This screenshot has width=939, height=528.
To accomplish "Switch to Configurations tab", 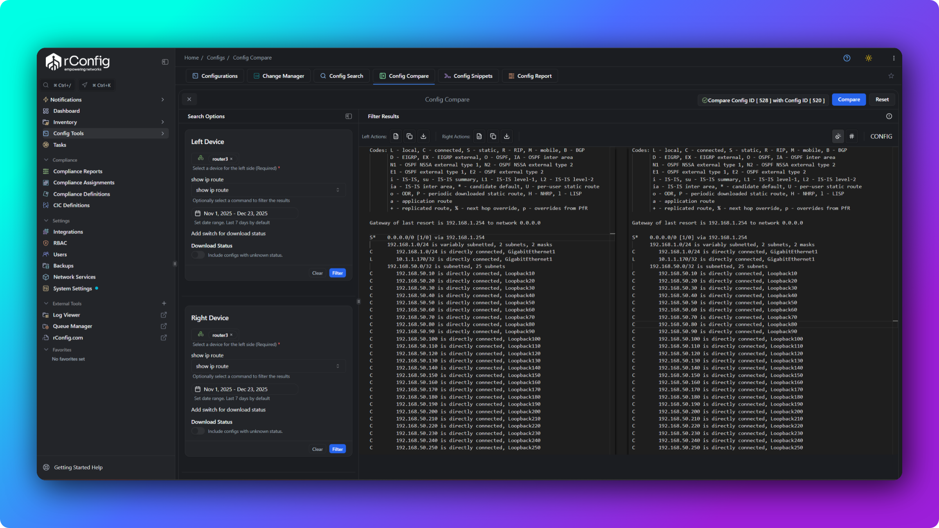I will tap(215, 76).
